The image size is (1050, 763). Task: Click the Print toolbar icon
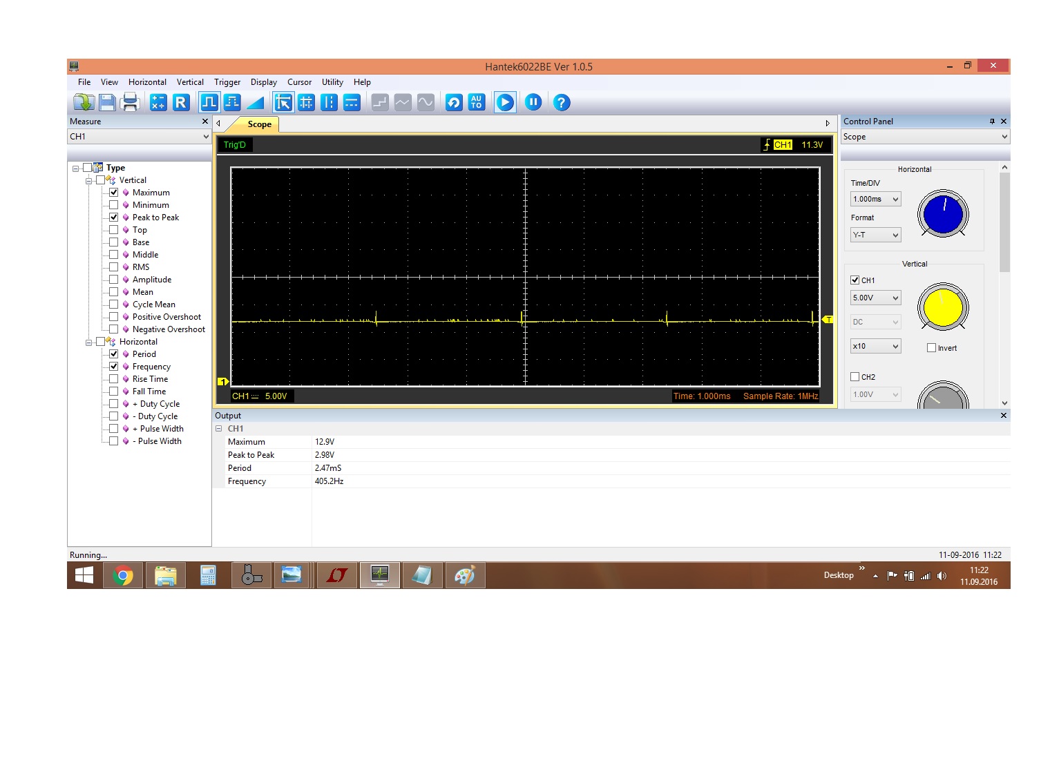click(x=130, y=103)
